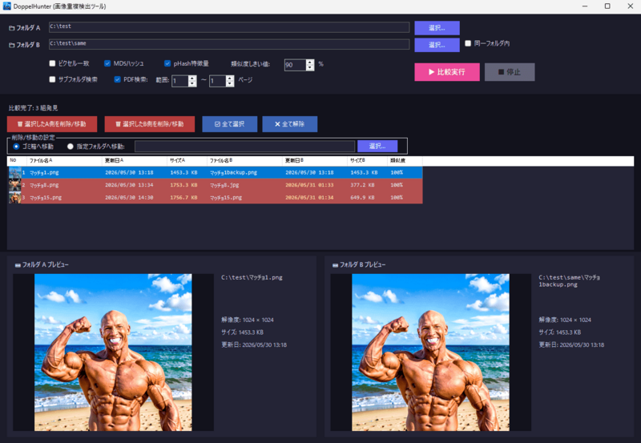Click the フォルダ A プレビュー panel icon
Screen dimensions: 641x443
18,265
